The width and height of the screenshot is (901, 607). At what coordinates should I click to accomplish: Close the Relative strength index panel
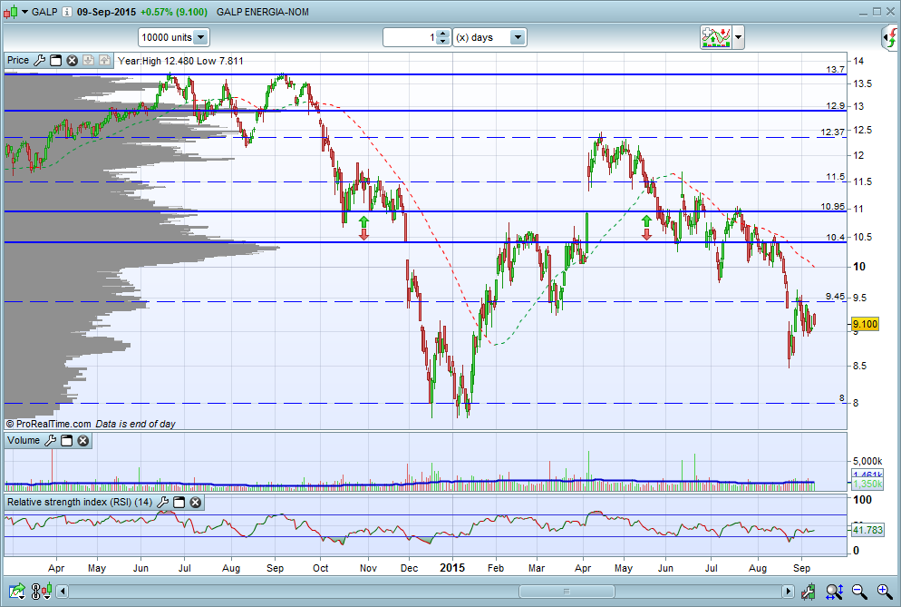click(x=196, y=503)
